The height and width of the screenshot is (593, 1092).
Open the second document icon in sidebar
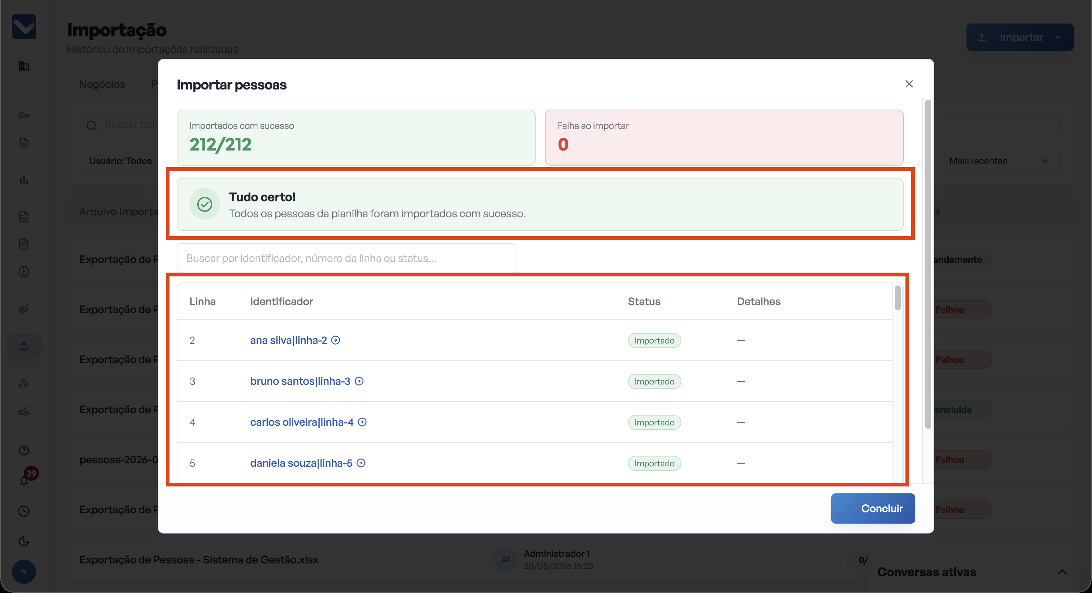tap(24, 217)
